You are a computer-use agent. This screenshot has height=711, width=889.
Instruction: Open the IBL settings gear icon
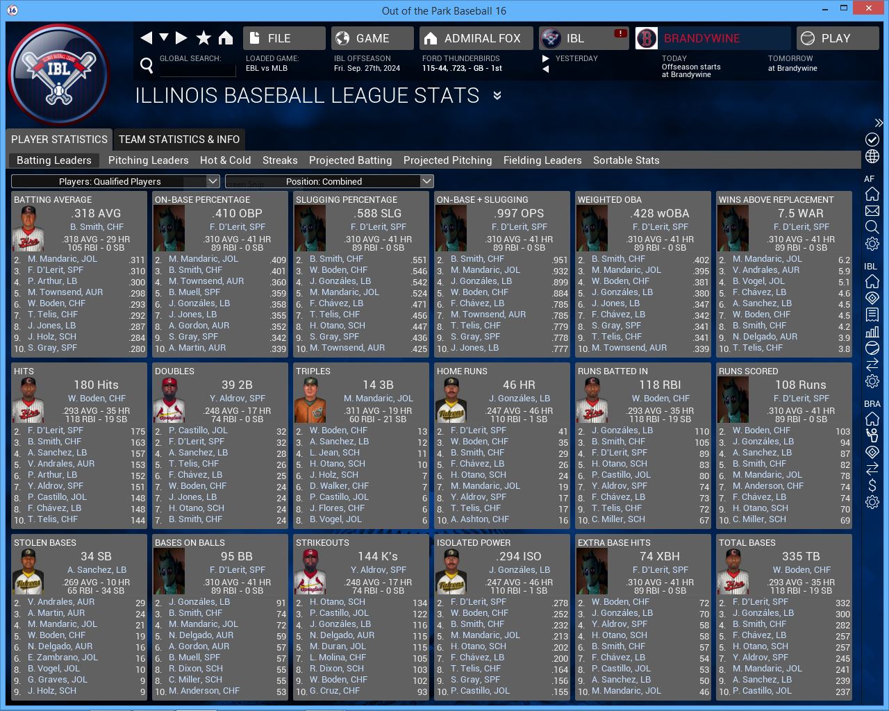click(872, 381)
